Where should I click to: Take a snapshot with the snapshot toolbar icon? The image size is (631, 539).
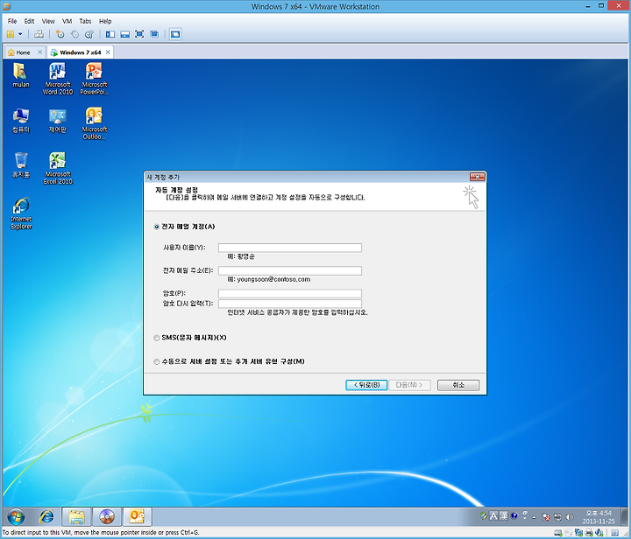(60, 34)
